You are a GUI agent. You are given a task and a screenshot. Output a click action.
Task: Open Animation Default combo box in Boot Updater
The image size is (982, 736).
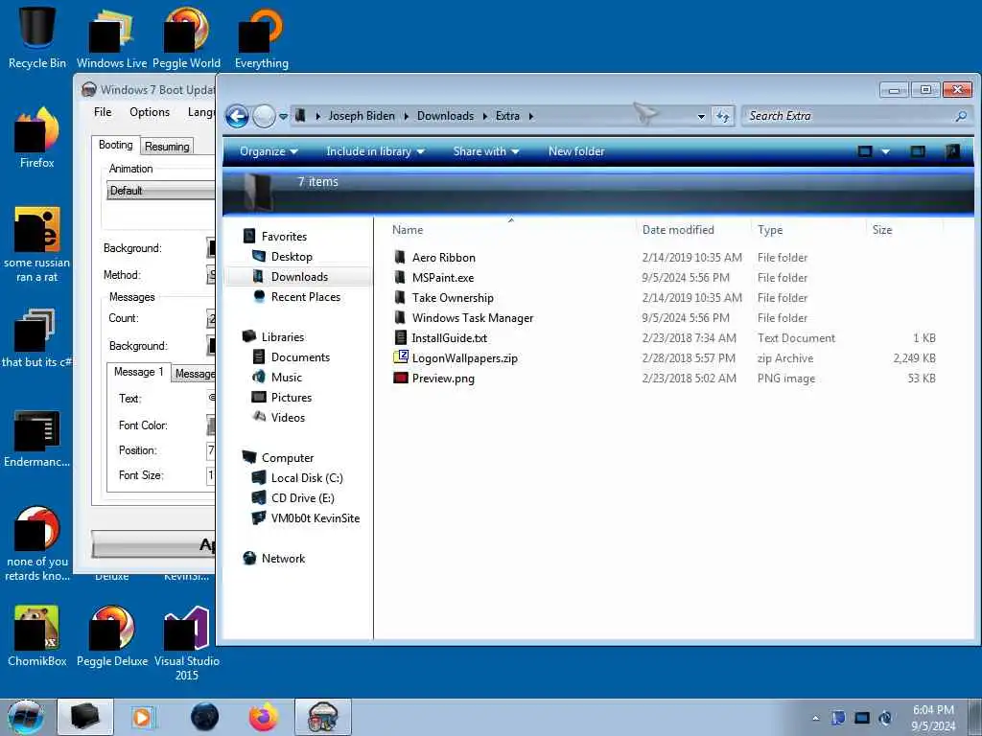pos(161,191)
